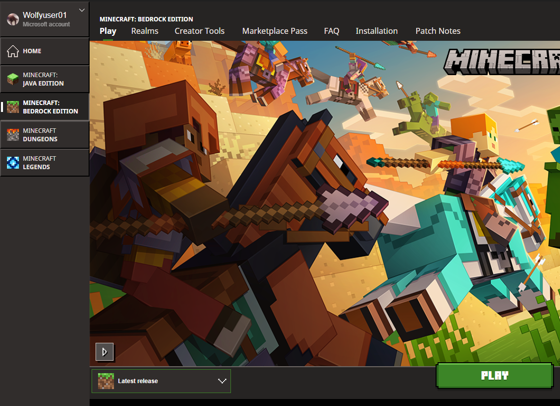Click the grass block icon in version selector

[x=106, y=381]
